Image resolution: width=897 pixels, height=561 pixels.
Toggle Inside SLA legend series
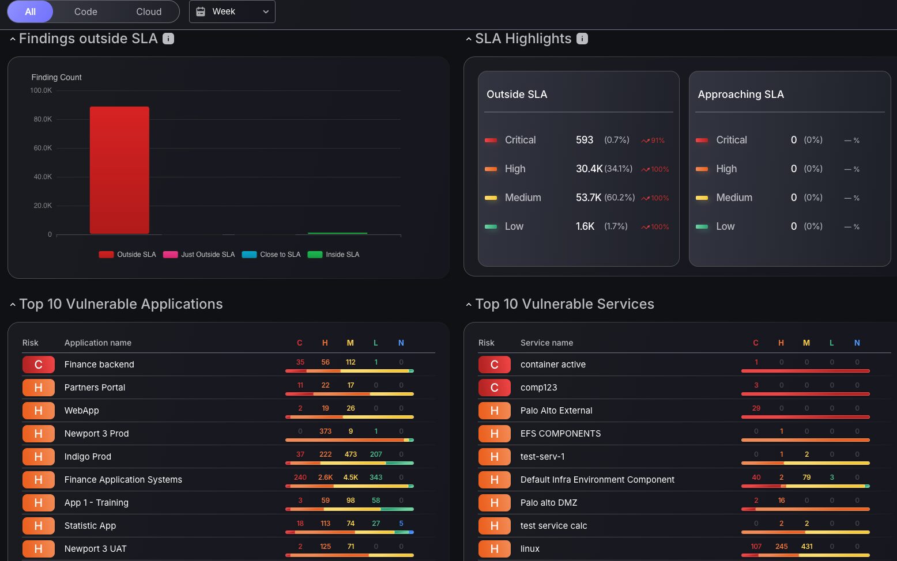[x=333, y=255]
